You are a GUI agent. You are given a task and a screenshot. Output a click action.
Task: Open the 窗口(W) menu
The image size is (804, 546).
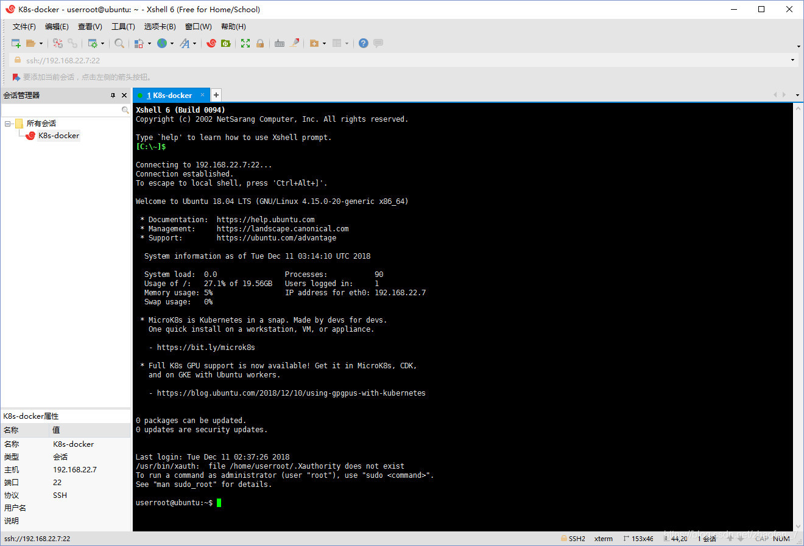coord(199,27)
